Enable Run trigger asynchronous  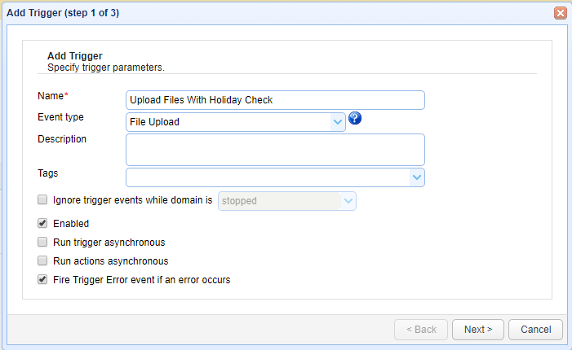tap(42, 242)
